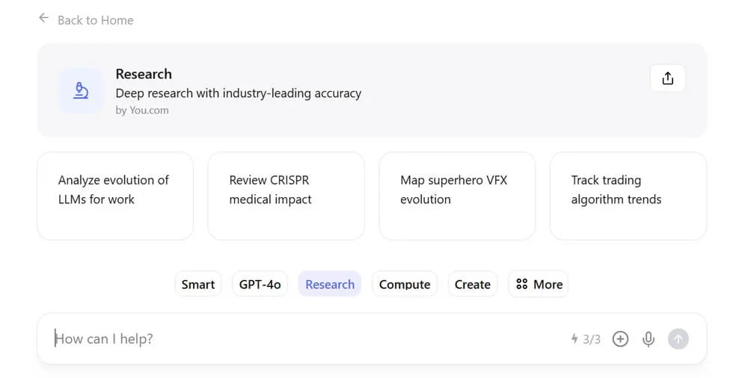This screenshot has width=748, height=378.
Task: Choose "Map superhero VFX evolution" card
Action: tap(457, 196)
